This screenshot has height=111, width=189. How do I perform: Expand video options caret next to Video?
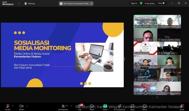click(x=27, y=106)
